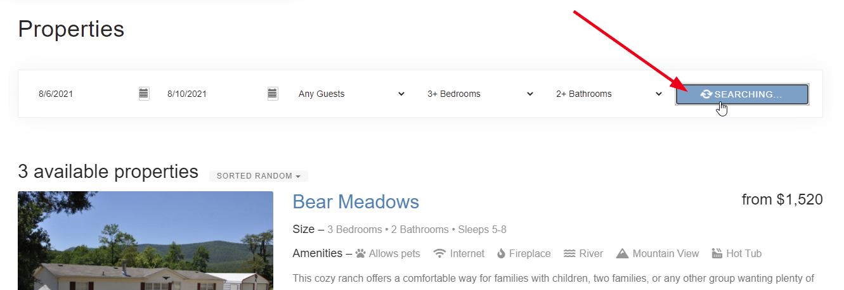Open the Bear Meadows property photo
This screenshot has height=290, width=844.
pos(145,241)
